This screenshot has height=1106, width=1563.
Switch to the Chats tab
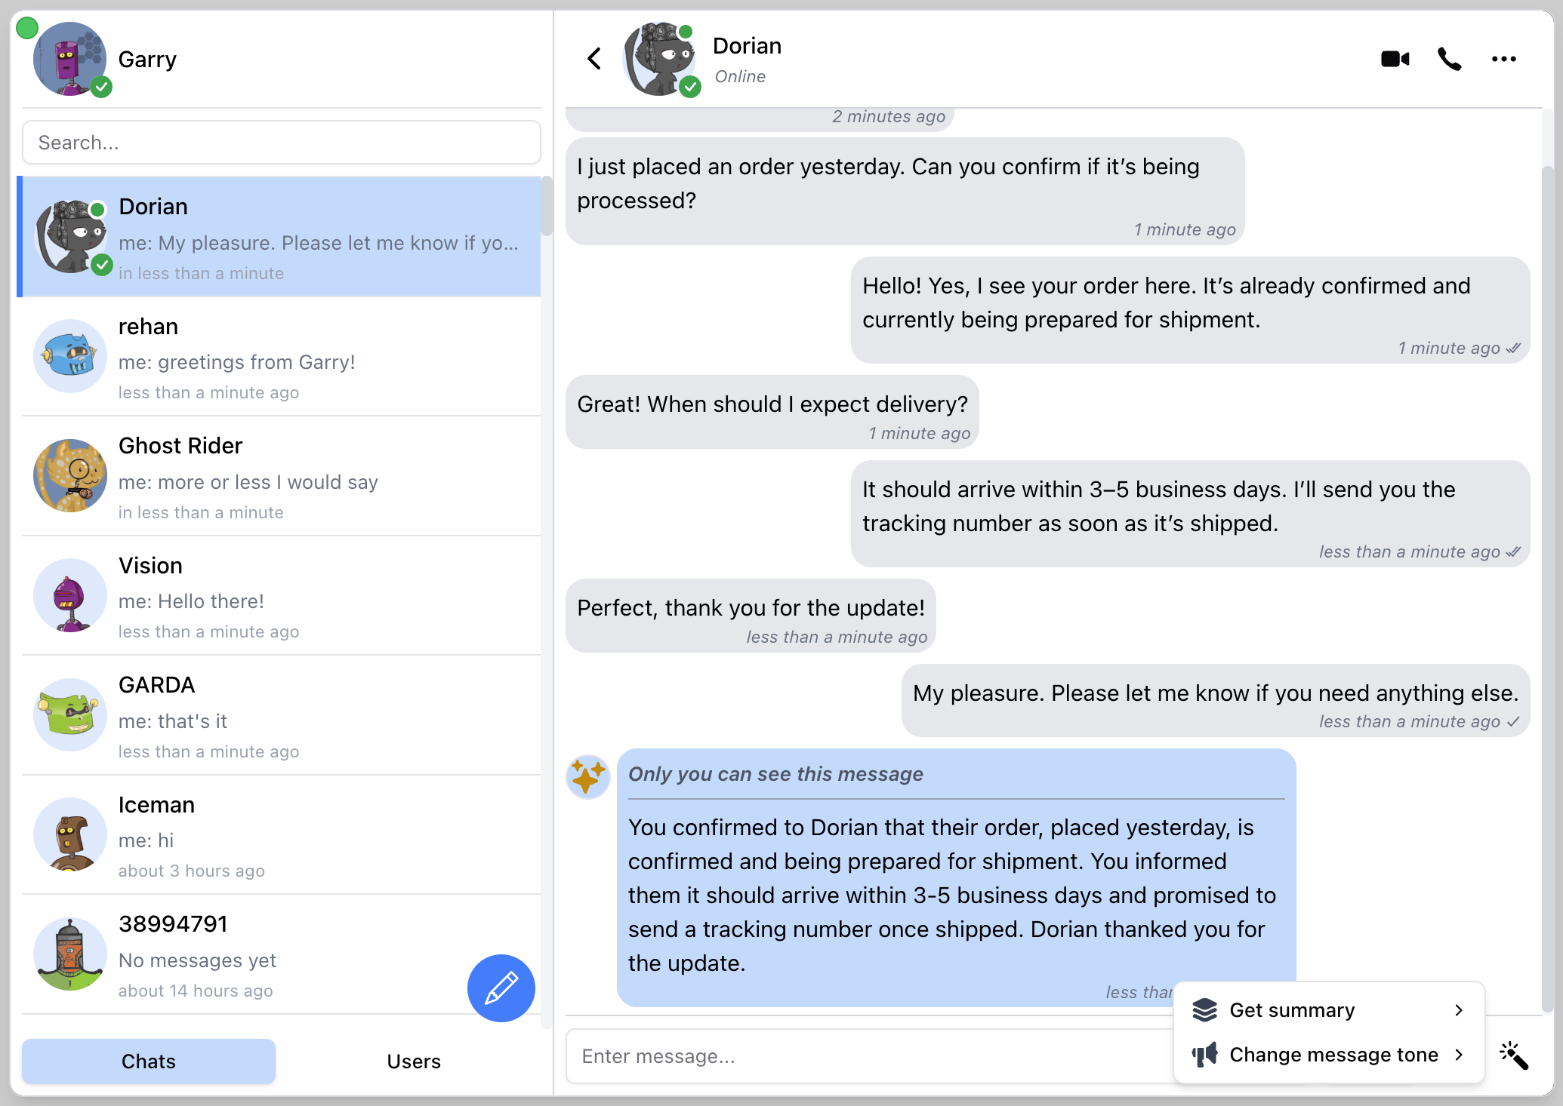[x=148, y=1061]
